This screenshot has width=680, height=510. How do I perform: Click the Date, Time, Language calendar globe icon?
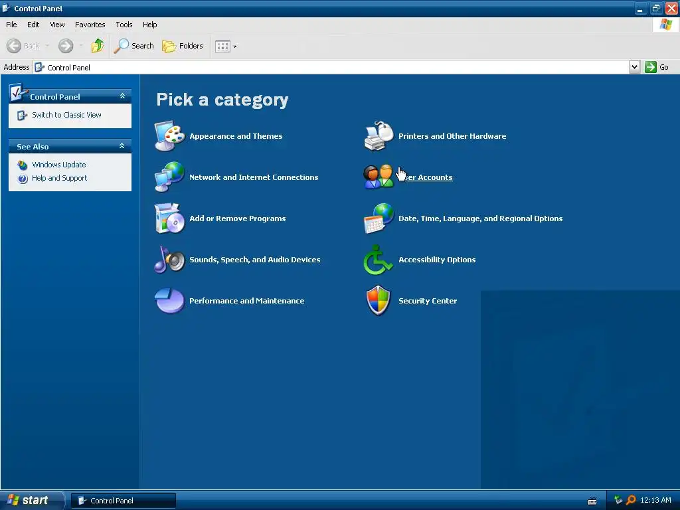[x=379, y=218]
